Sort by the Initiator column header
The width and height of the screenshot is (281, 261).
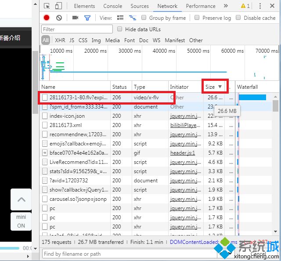coord(186,87)
